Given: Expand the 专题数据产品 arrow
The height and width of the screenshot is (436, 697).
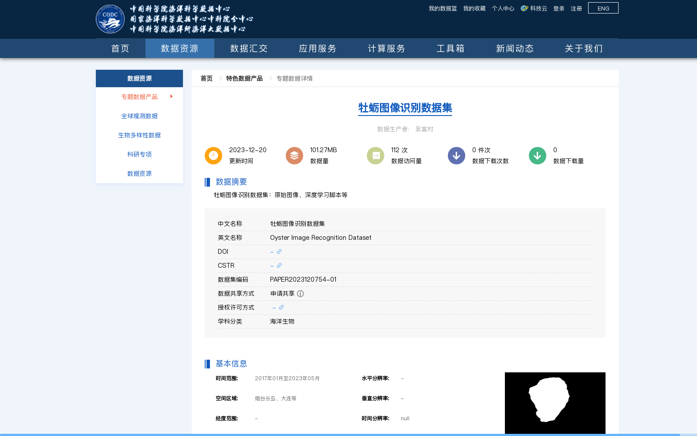Looking at the screenshot, I should click(172, 96).
